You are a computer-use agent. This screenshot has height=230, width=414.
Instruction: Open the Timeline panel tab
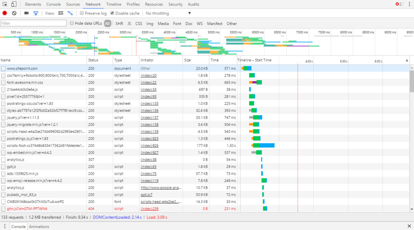point(114,4)
